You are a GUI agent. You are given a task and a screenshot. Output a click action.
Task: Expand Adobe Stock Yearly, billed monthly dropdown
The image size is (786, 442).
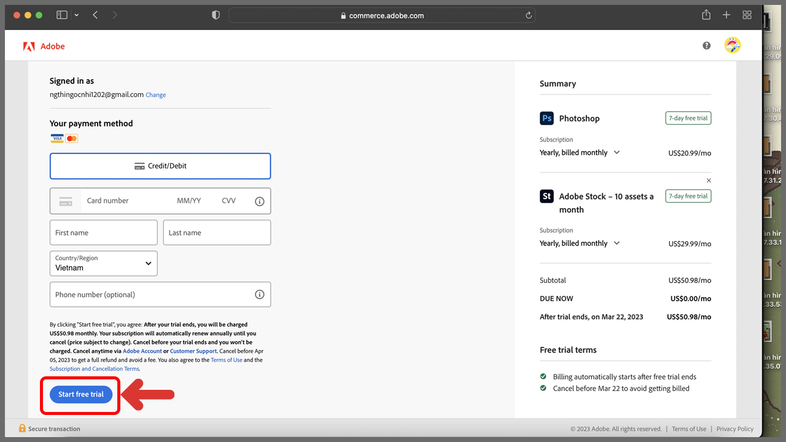pyautogui.click(x=580, y=243)
